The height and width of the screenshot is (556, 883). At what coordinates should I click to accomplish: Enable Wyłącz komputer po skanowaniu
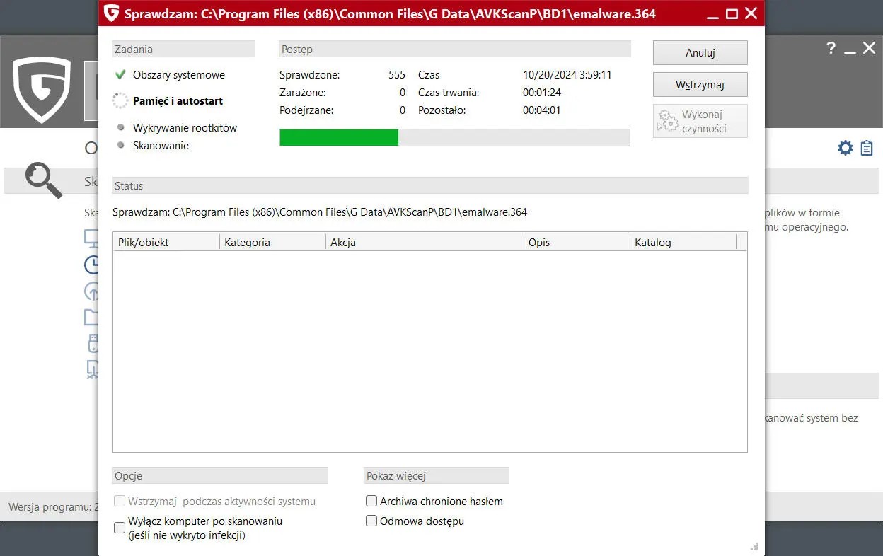[120, 528]
